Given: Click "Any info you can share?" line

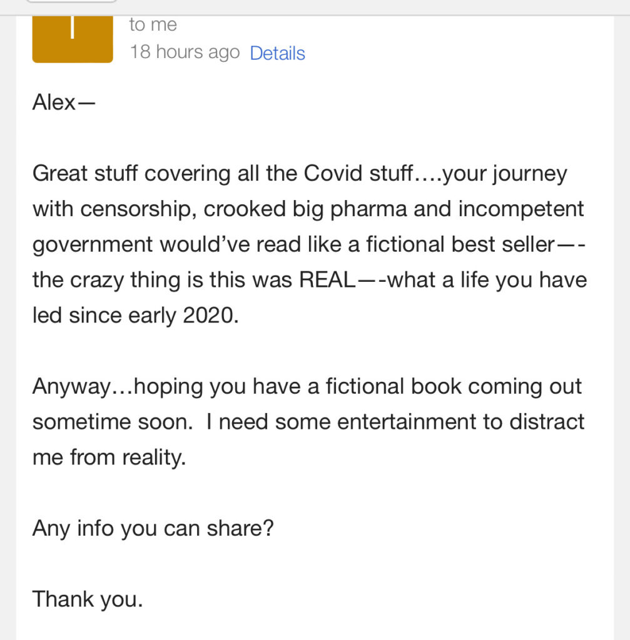Looking at the screenshot, I should pos(153,529).
